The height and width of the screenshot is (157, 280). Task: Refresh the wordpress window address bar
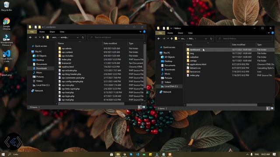tap(83, 38)
